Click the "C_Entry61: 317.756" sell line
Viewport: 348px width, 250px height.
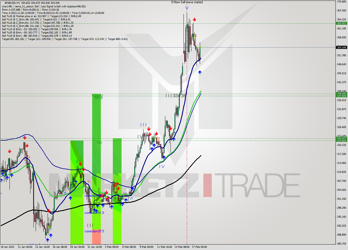38,23
